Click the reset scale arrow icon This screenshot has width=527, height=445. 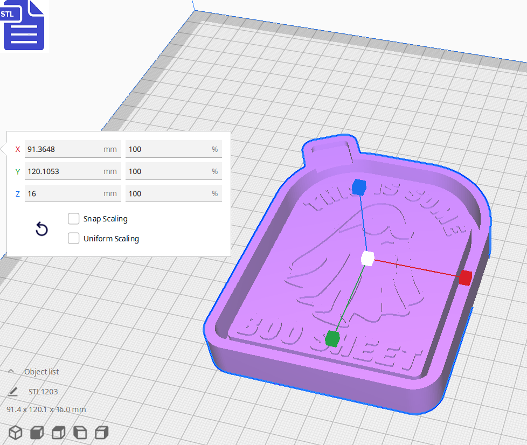[41, 229]
